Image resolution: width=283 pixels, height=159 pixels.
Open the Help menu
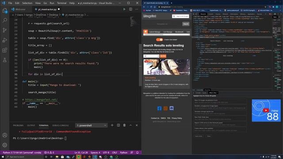pyautogui.click(x=72, y=3)
